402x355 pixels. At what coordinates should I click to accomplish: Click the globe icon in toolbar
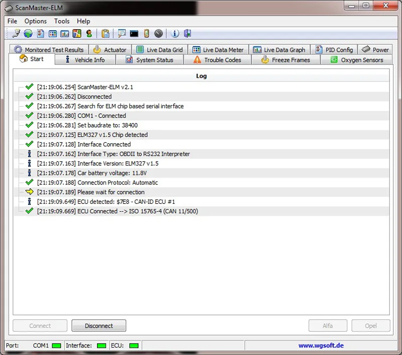tap(28, 34)
